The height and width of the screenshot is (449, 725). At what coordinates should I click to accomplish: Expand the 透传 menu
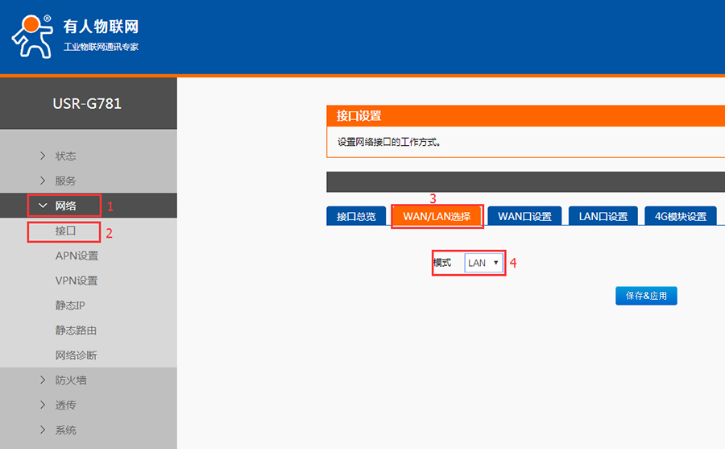point(65,405)
